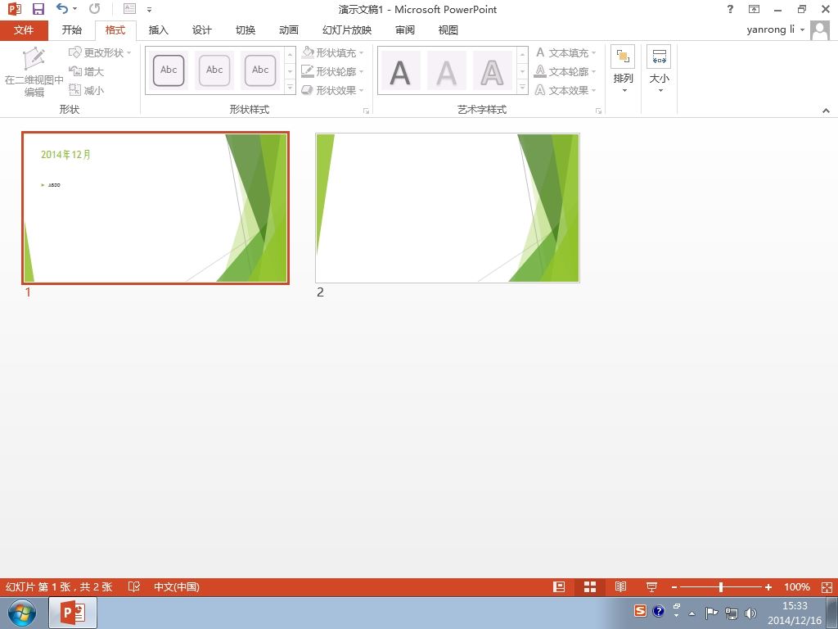Click the Redo/Repeat icon
The image size is (838, 629).
click(x=95, y=8)
